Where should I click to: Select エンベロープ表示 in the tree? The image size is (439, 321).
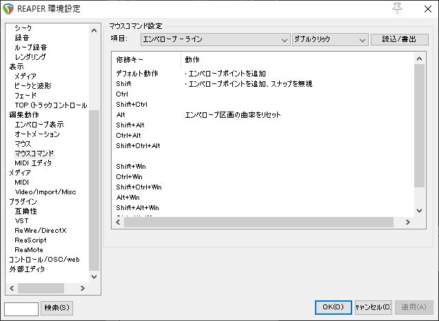pos(39,124)
